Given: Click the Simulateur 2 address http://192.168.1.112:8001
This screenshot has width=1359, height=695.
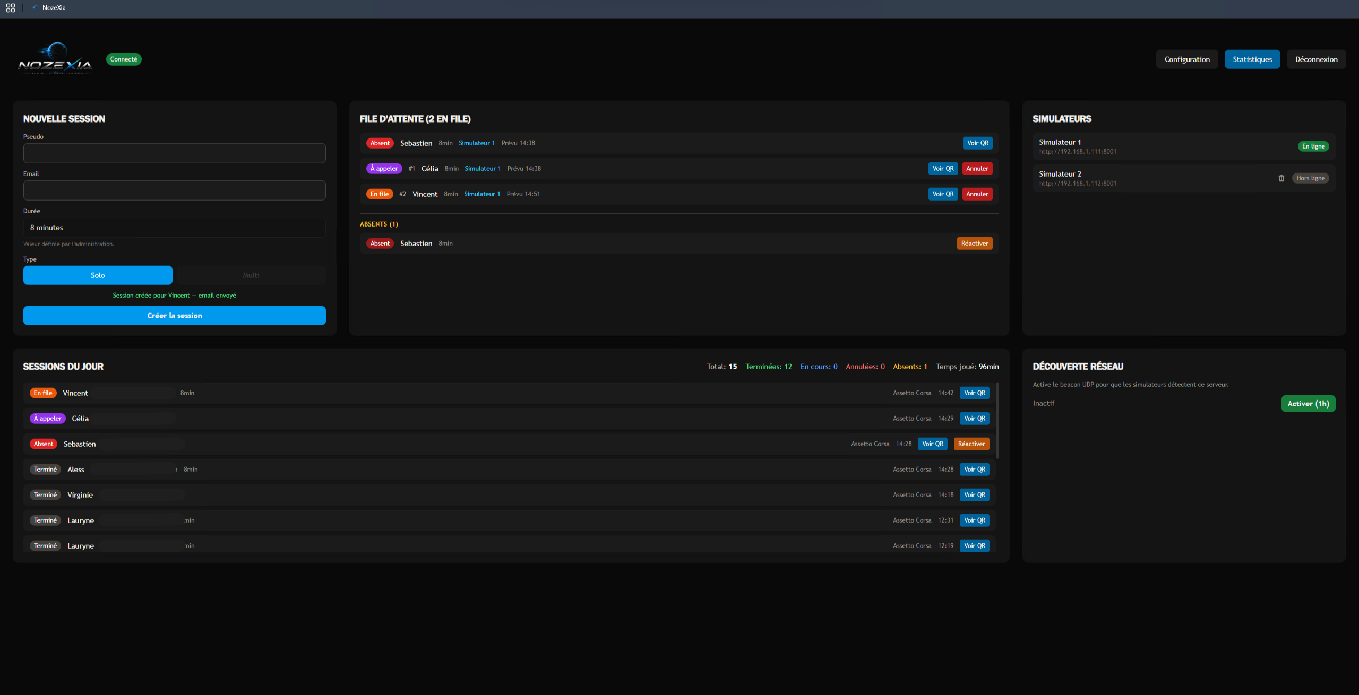Looking at the screenshot, I should (x=1078, y=184).
